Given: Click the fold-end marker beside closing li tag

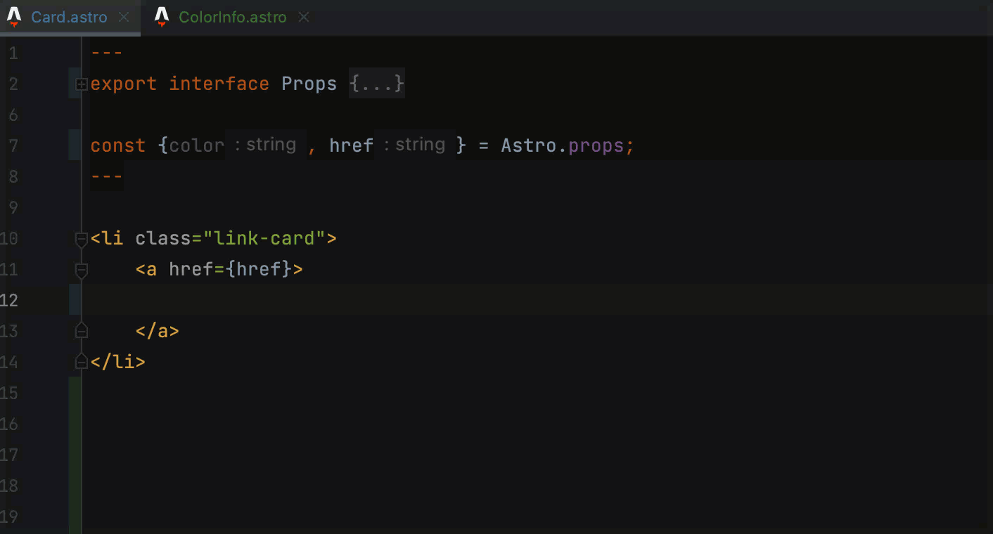Looking at the screenshot, I should [x=81, y=361].
